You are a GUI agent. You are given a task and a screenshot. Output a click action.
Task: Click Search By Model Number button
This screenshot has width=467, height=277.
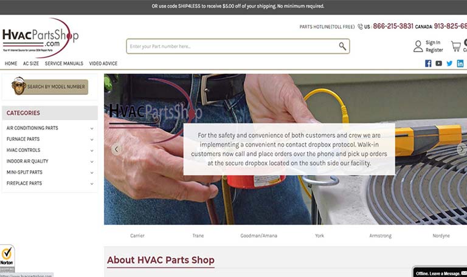point(49,86)
